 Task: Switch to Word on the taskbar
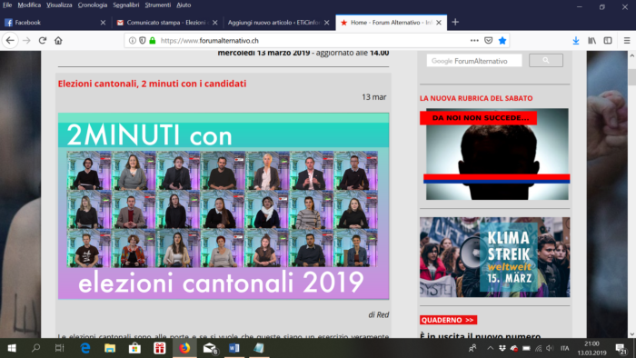(234, 348)
